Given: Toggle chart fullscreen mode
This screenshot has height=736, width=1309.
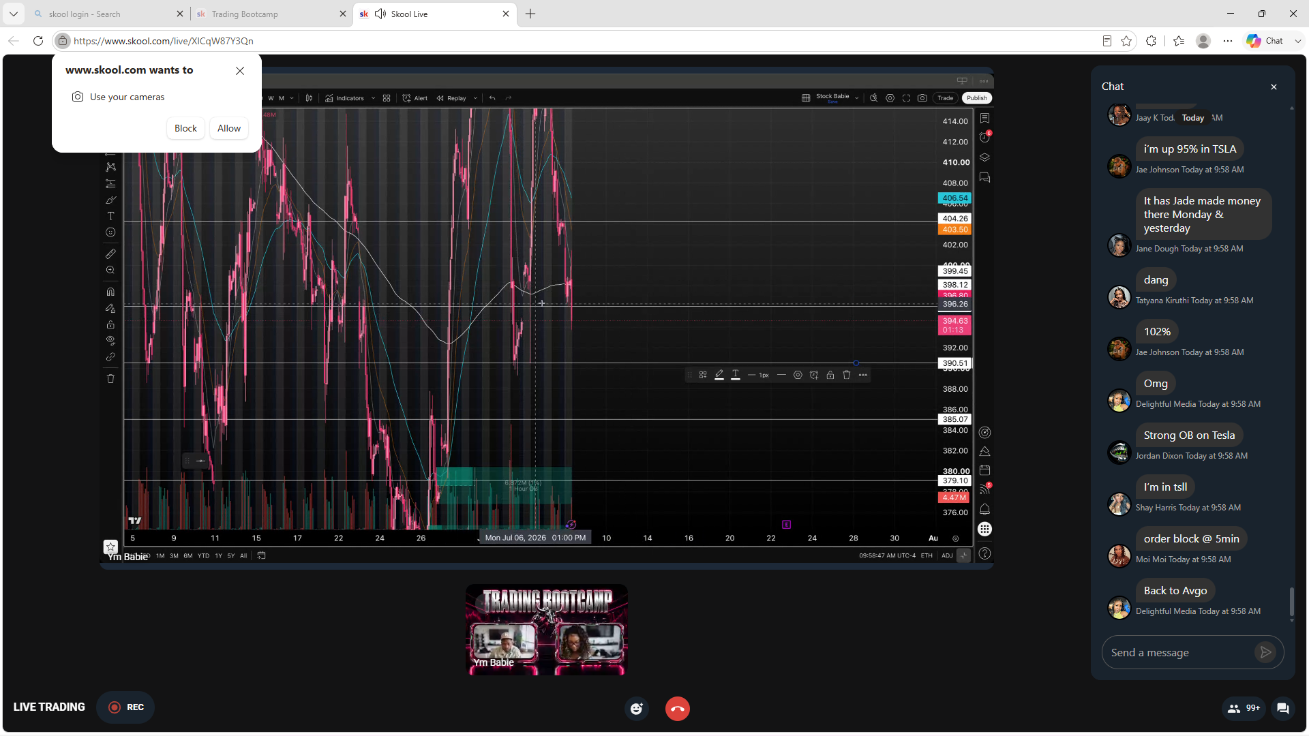Looking at the screenshot, I should [x=906, y=98].
